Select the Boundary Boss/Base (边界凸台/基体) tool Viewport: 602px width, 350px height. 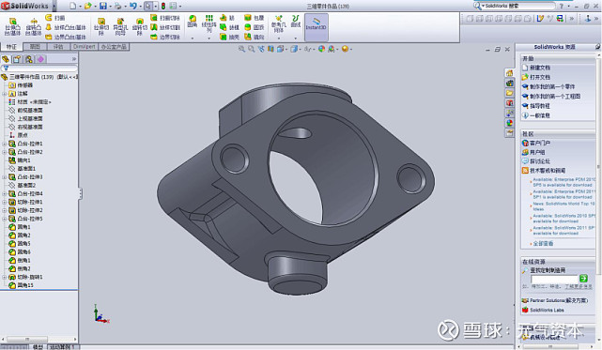click(x=66, y=37)
